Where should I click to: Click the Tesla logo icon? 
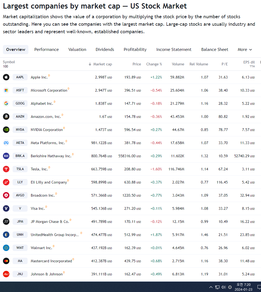tap(6, 169)
